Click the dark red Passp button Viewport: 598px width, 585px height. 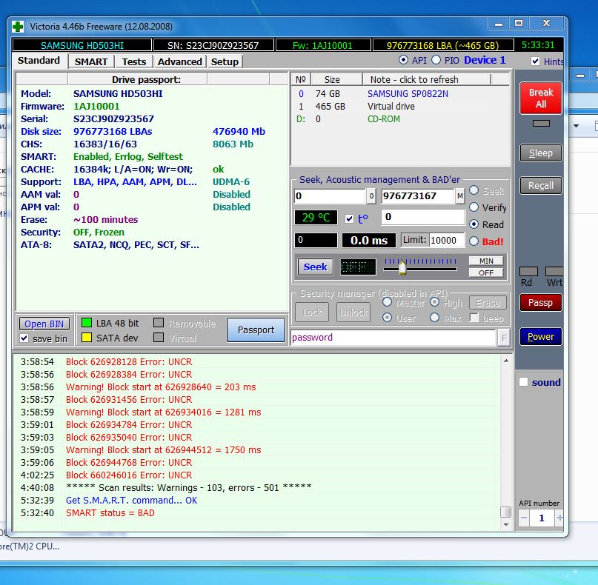(540, 303)
